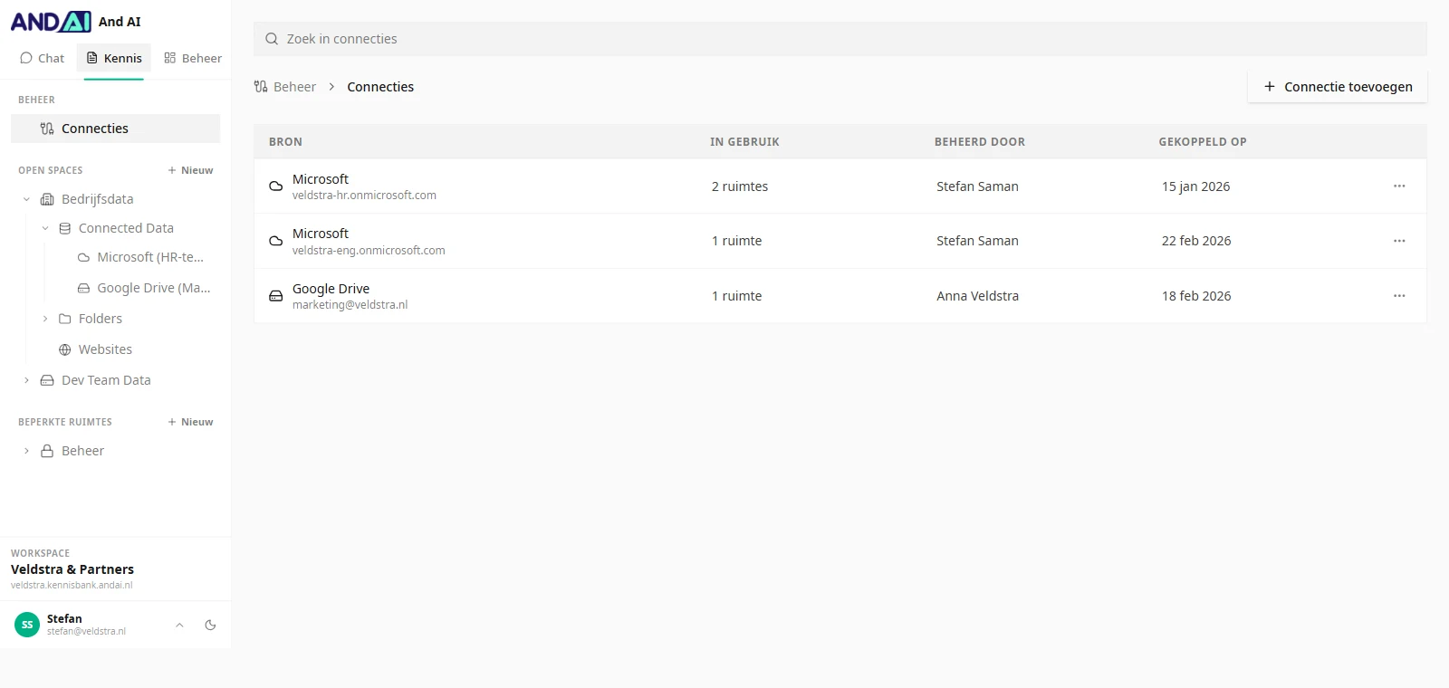1449x688 pixels.
Task: Click Connecties in the breadcrumb
Action: (x=380, y=87)
